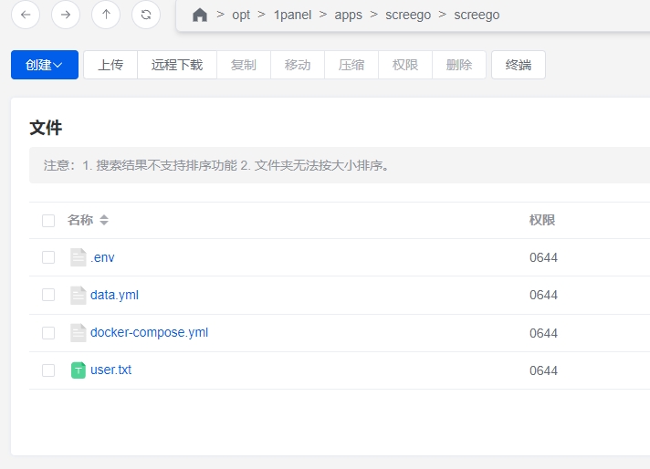This screenshot has height=469, width=650.
Task: Open the user.txt file
Action: pos(111,370)
